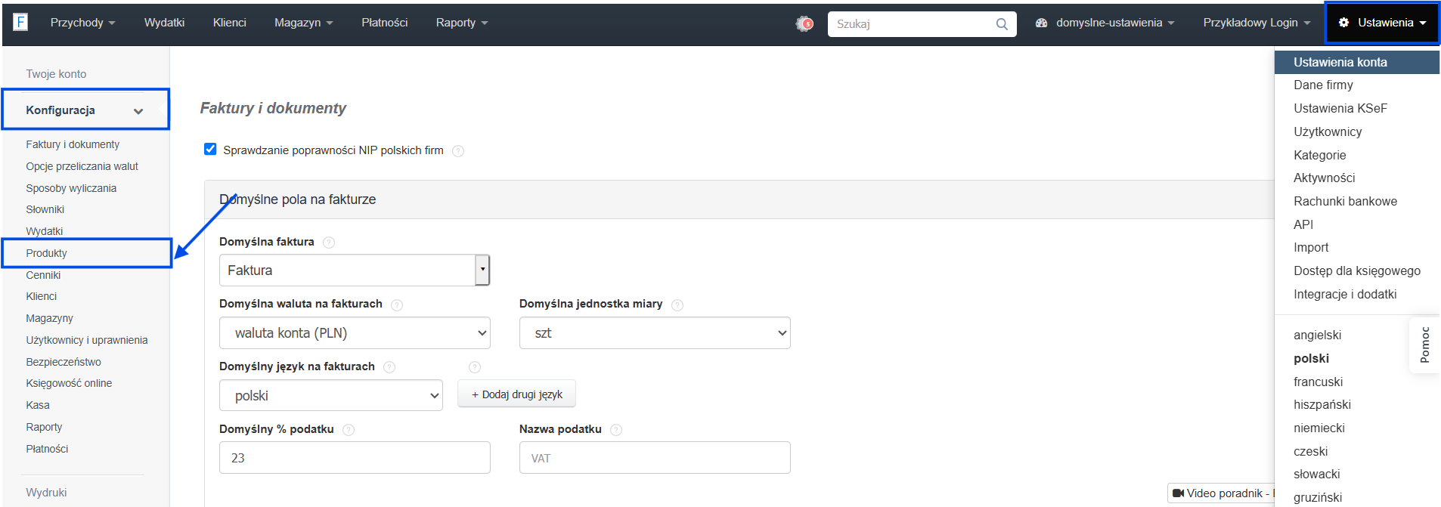Go to Klienci in top navigation
Image resolution: width=1441 pixels, height=507 pixels.
point(229,23)
